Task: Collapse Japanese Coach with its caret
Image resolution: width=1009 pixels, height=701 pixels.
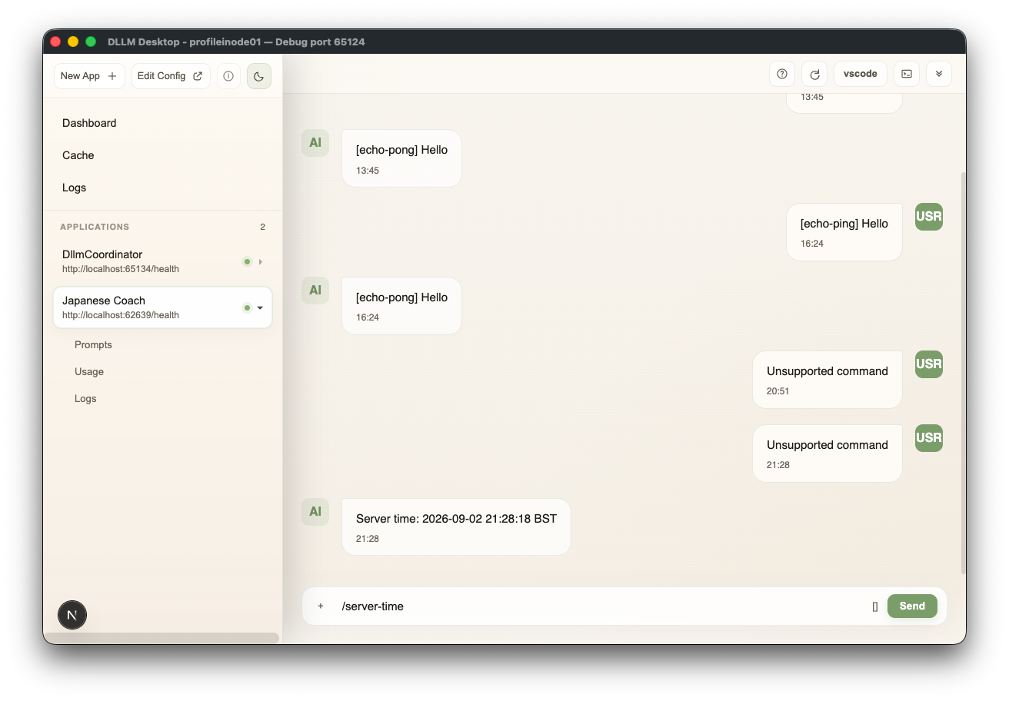Action: pyautogui.click(x=260, y=308)
